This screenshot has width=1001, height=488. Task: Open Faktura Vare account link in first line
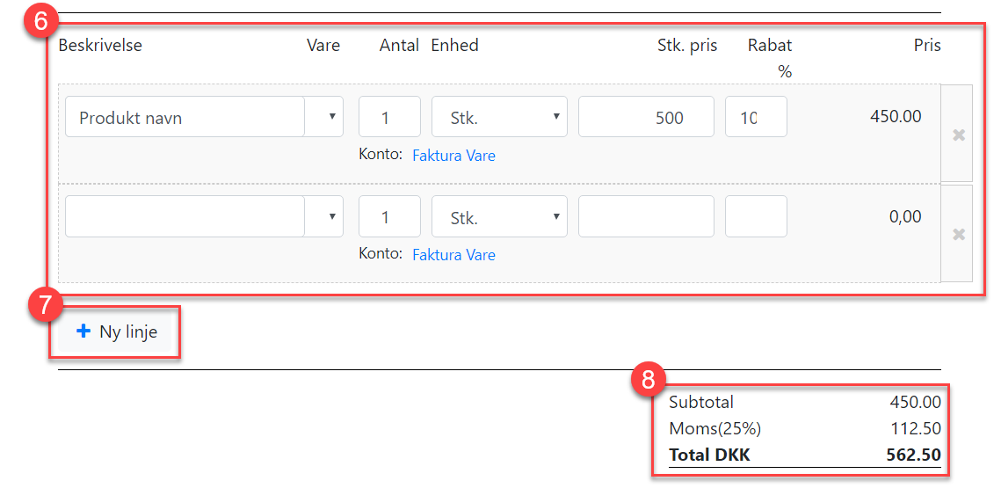pos(453,156)
